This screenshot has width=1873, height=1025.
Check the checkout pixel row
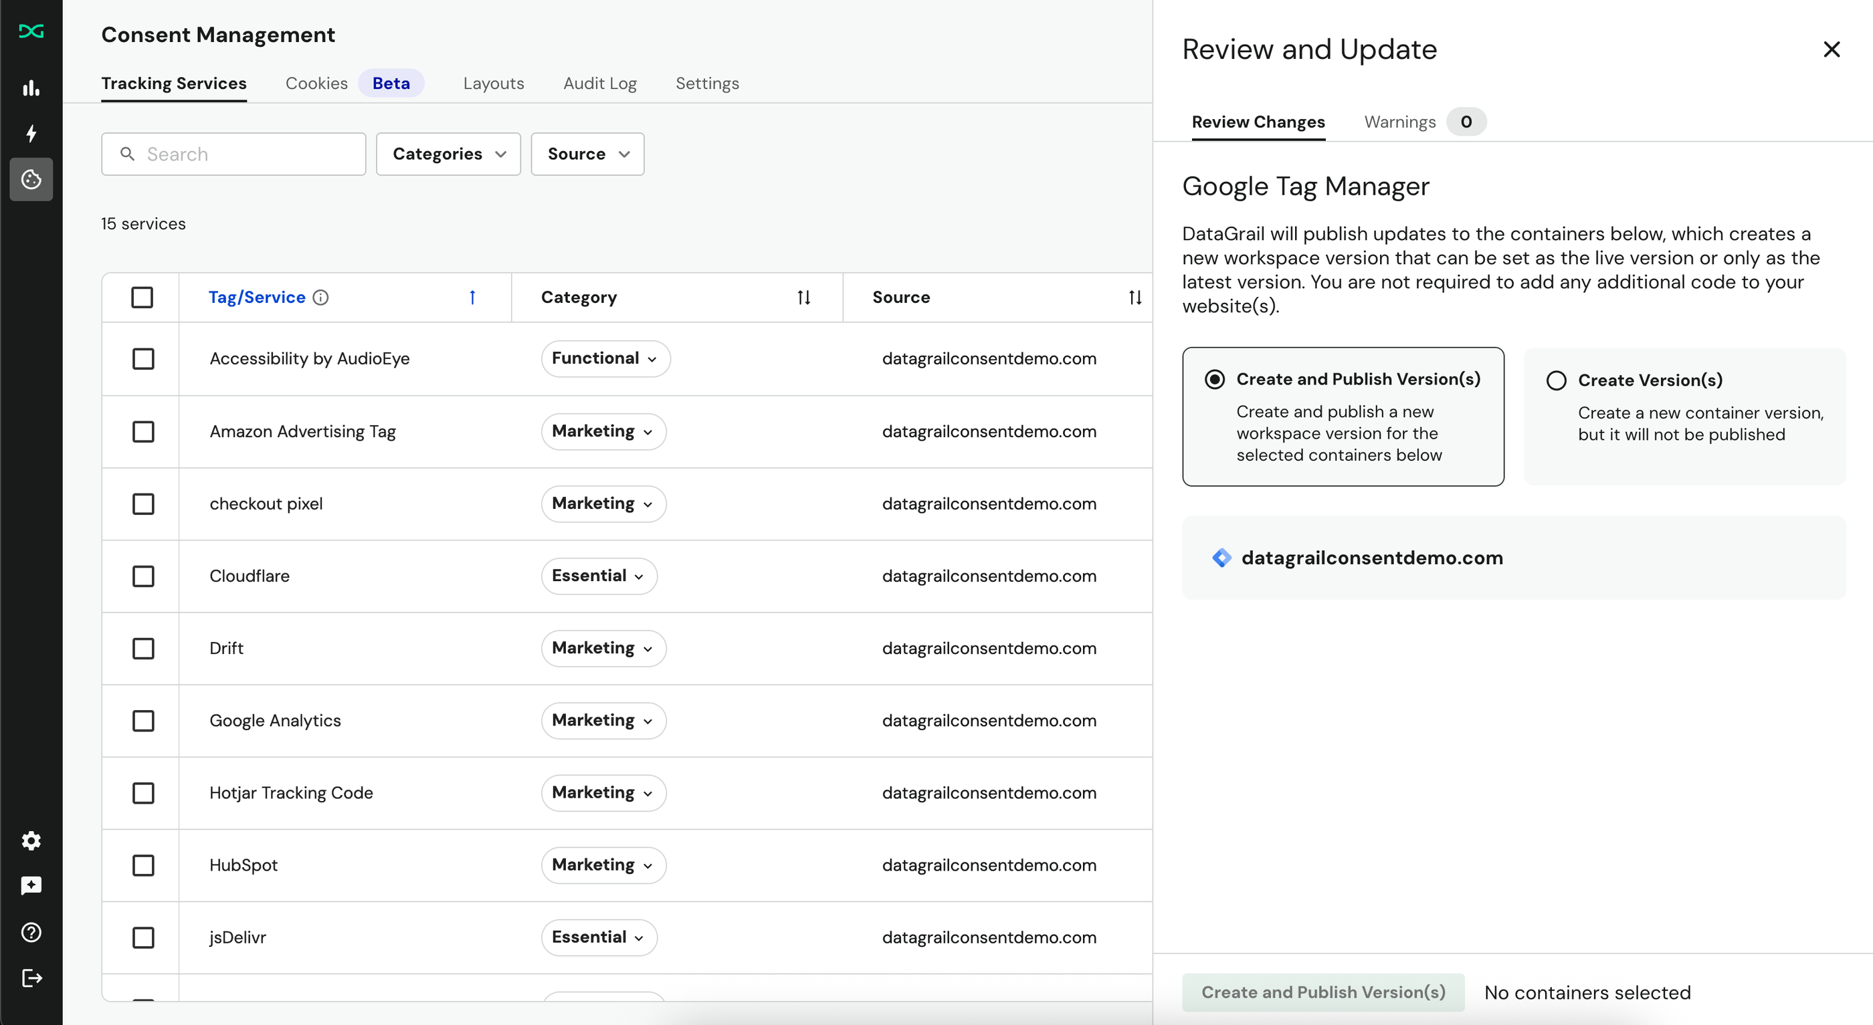(143, 503)
